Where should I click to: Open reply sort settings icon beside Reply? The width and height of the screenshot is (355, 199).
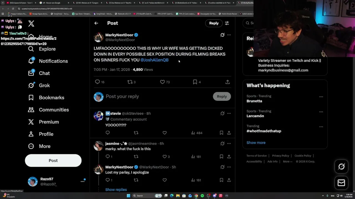[227, 23]
